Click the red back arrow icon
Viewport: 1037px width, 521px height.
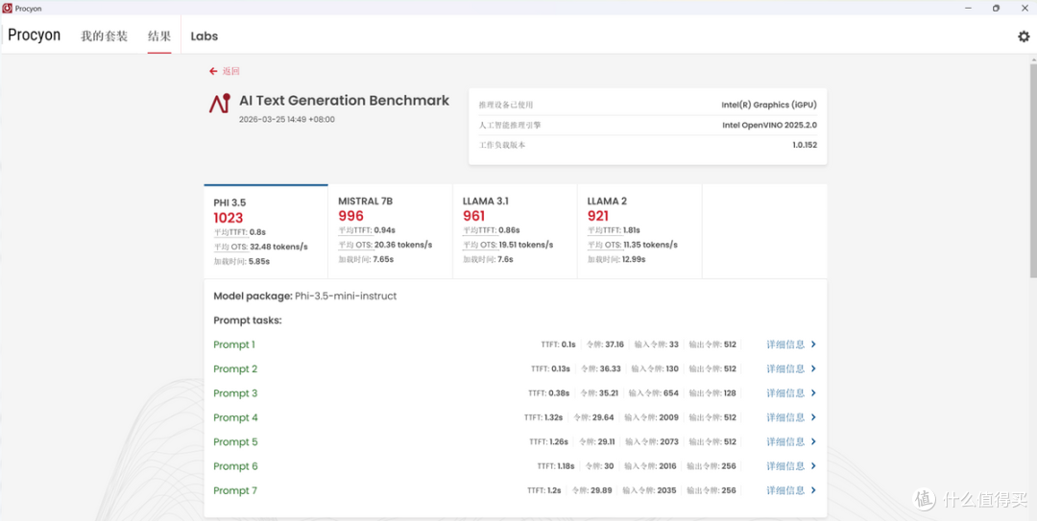tap(213, 71)
